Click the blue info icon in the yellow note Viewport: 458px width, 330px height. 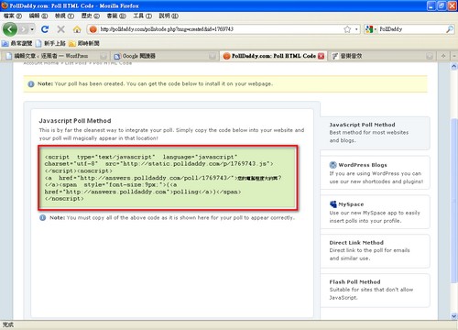coord(31,84)
